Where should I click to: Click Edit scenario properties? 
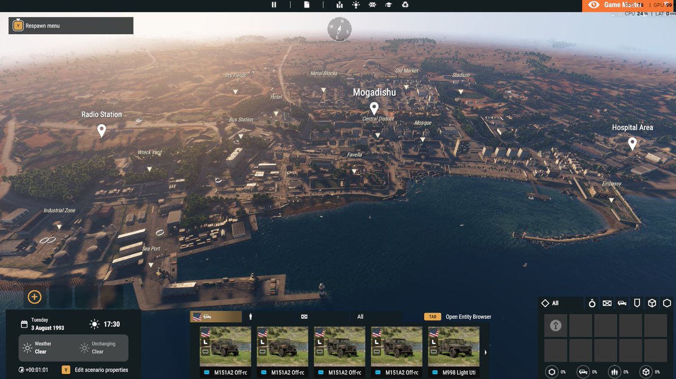click(x=95, y=370)
